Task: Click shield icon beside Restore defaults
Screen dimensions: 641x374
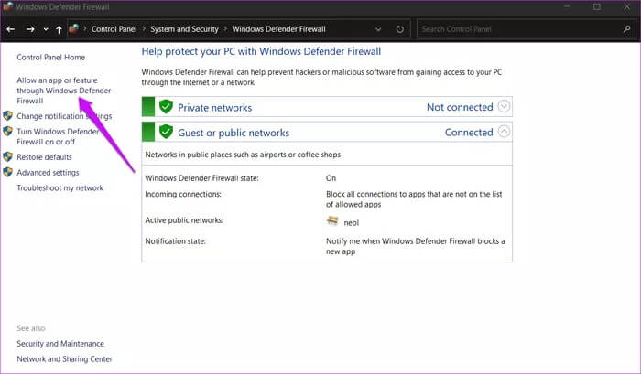Action: pos(7,156)
